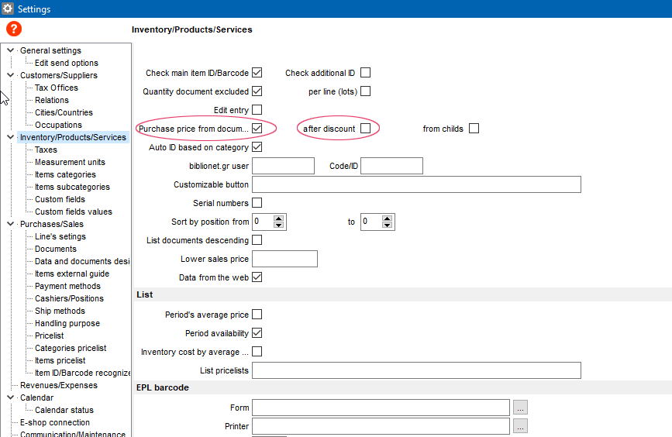The height and width of the screenshot is (437, 672).
Task: Browse for EPL barcode Form file
Action: [520, 408]
